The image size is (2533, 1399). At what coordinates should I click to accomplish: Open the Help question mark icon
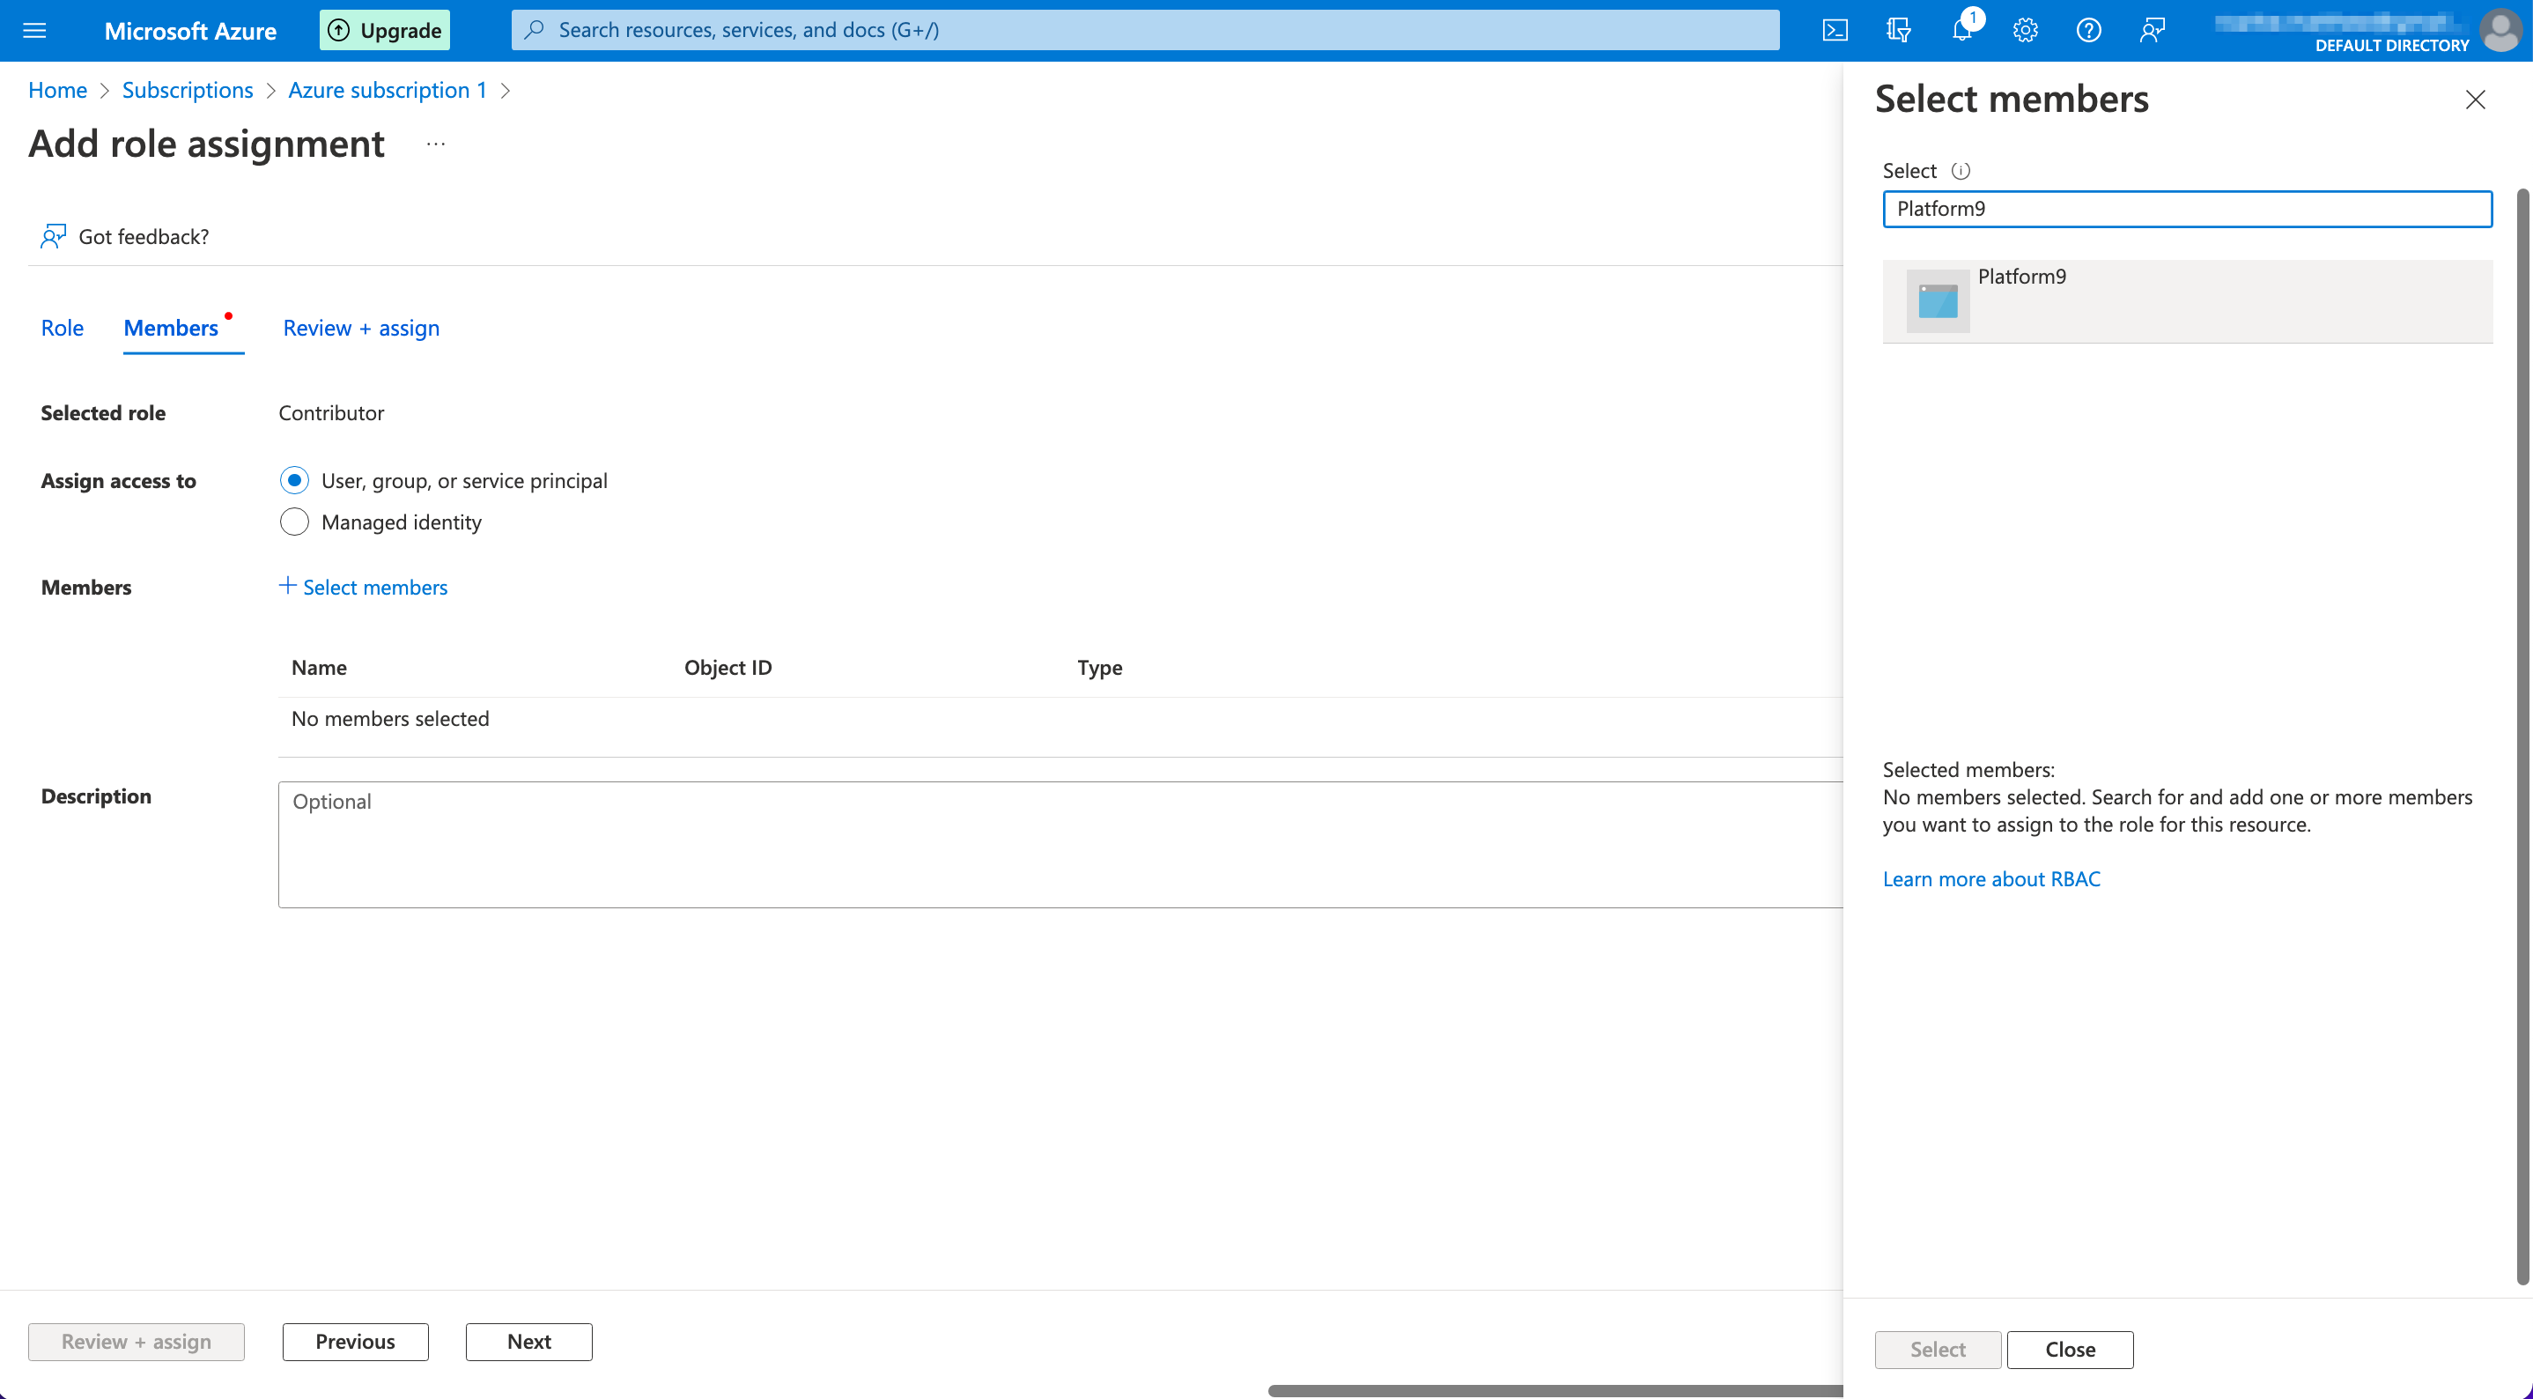click(x=2088, y=30)
